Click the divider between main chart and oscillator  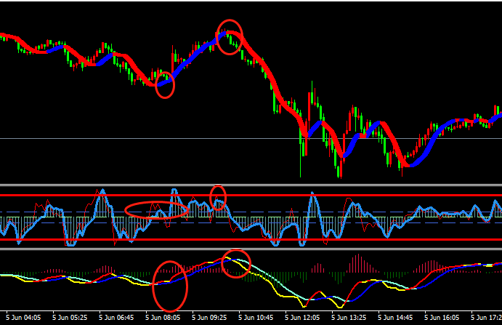tap(251, 184)
